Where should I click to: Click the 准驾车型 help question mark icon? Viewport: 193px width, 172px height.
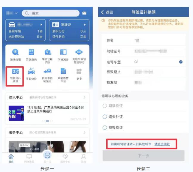pos(181,62)
